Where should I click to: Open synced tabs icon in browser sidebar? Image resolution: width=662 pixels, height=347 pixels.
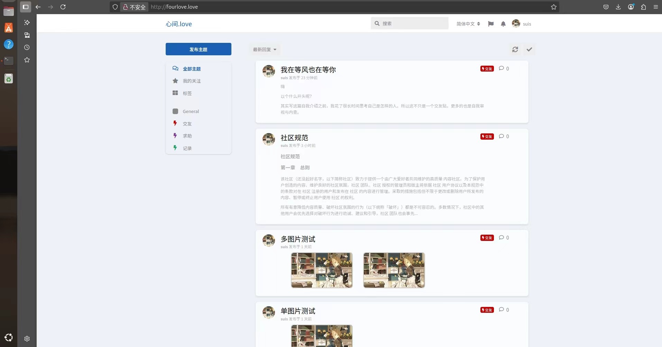coord(27,35)
